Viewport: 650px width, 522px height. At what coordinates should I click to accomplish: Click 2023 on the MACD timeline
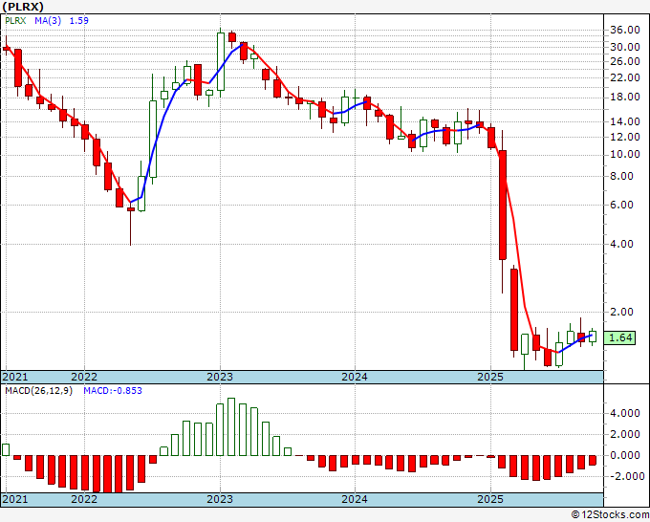[x=220, y=499]
